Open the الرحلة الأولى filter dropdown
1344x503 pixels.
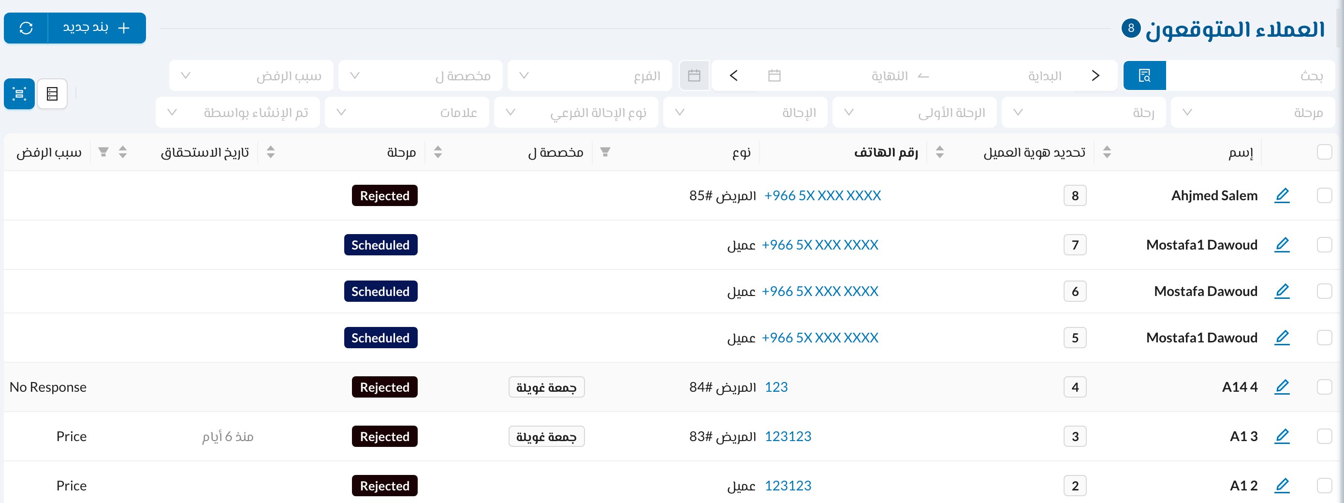click(915, 112)
